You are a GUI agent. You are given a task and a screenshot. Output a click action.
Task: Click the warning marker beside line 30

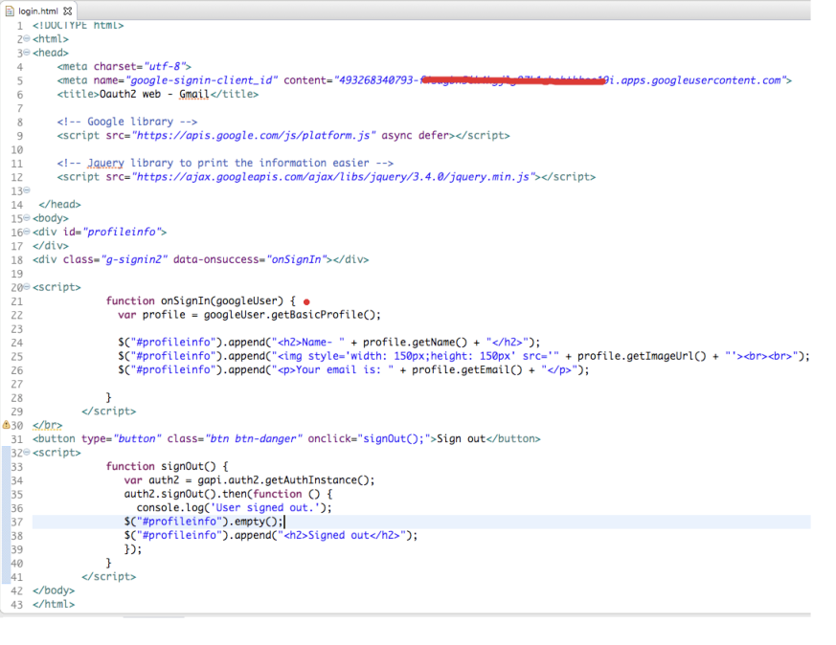click(6, 425)
